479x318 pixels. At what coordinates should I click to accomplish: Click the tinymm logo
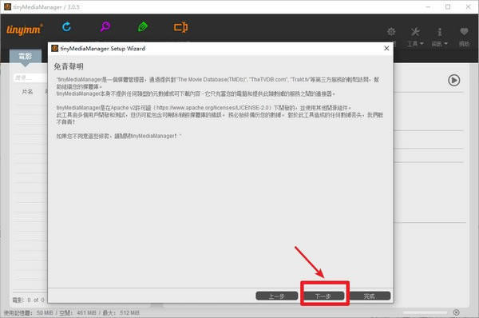[25, 30]
